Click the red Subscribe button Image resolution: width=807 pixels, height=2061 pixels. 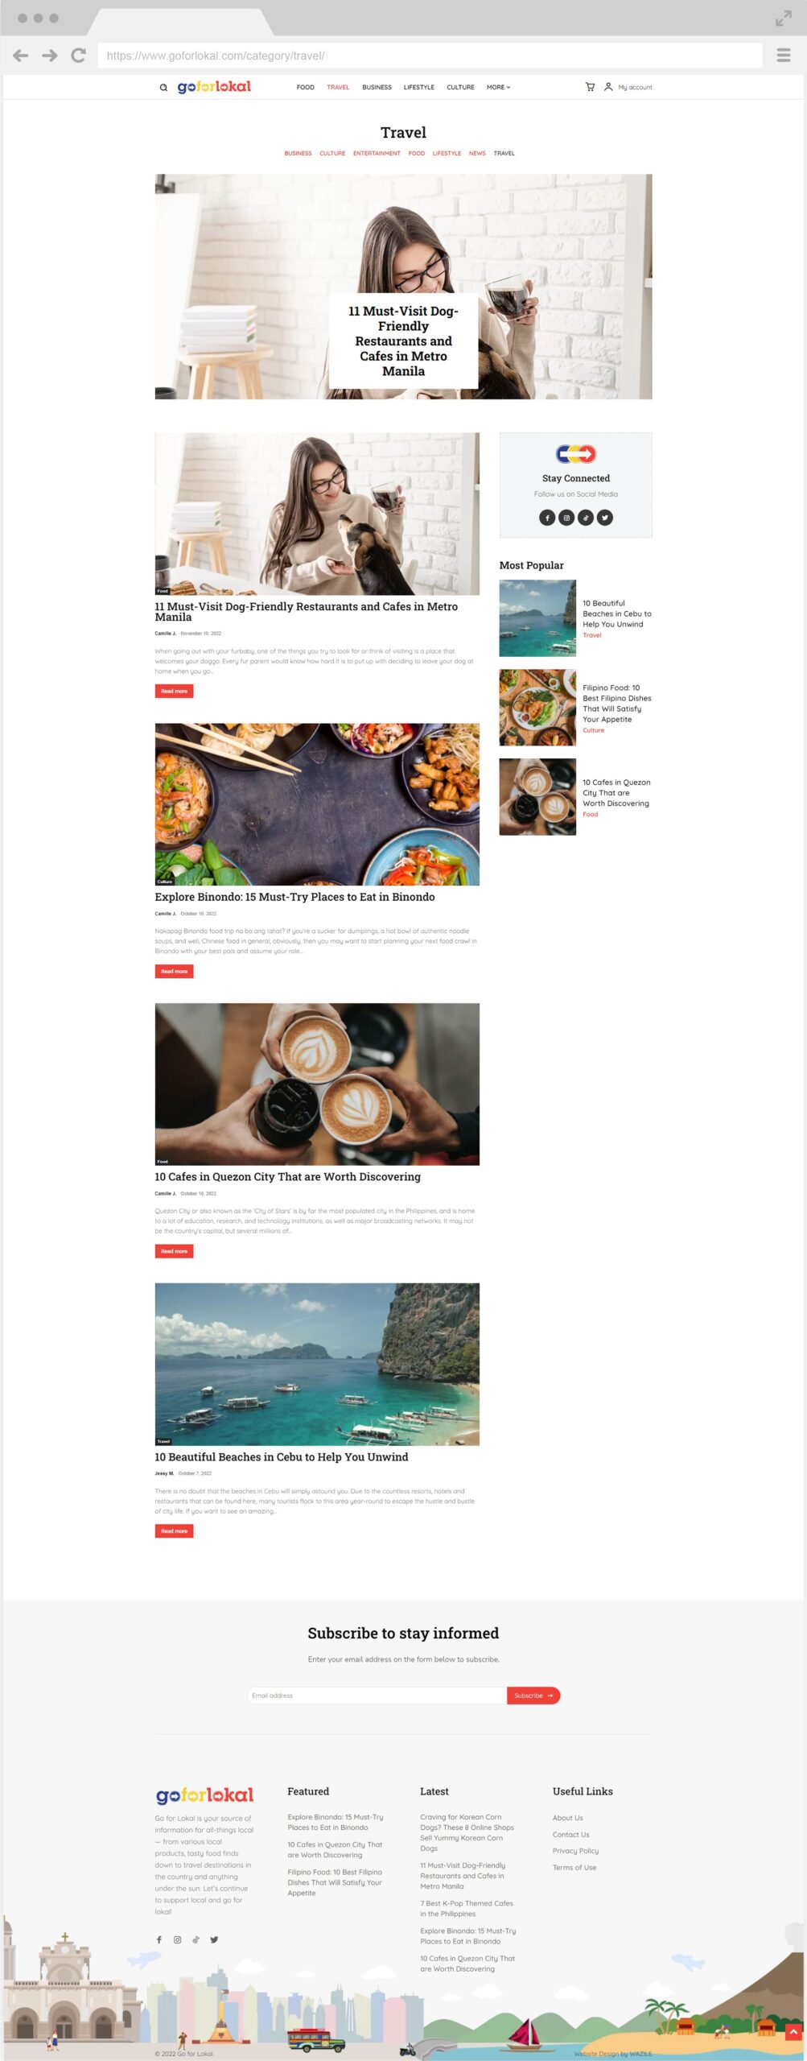(533, 1695)
